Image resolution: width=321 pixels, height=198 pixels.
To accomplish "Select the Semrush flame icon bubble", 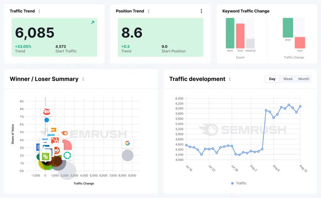I will pos(64,133).
